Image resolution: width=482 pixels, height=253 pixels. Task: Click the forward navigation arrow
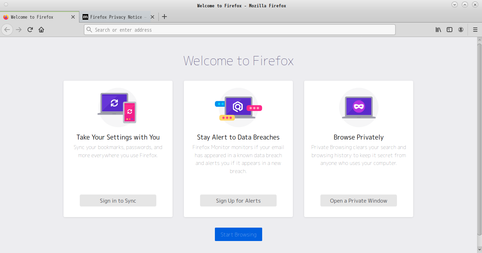coord(19,30)
